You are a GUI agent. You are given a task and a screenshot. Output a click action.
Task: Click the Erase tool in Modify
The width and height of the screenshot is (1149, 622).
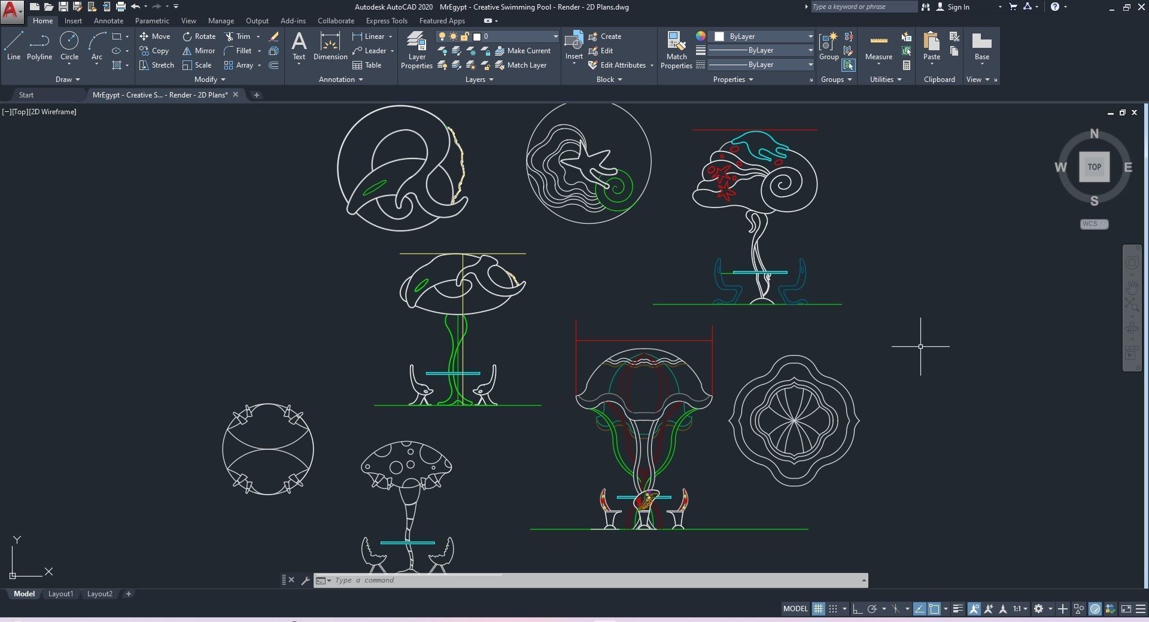coord(273,36)
